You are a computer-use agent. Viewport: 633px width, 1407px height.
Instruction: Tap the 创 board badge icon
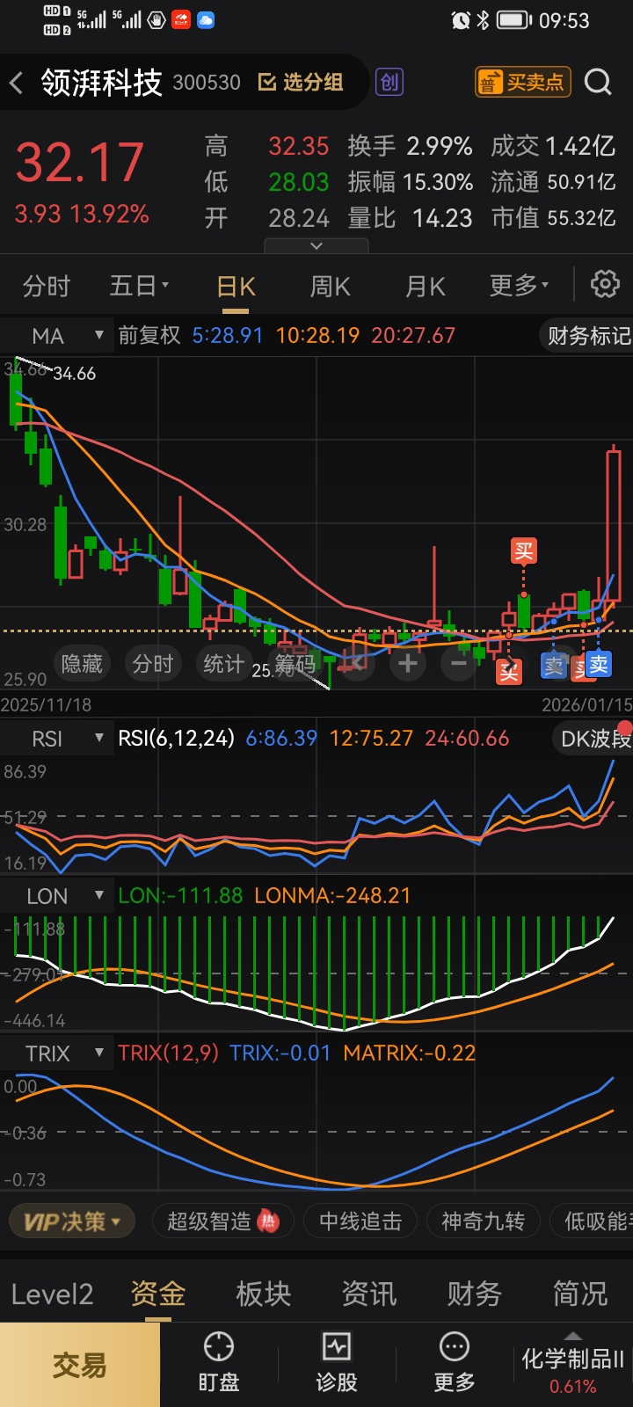[389, 83]
